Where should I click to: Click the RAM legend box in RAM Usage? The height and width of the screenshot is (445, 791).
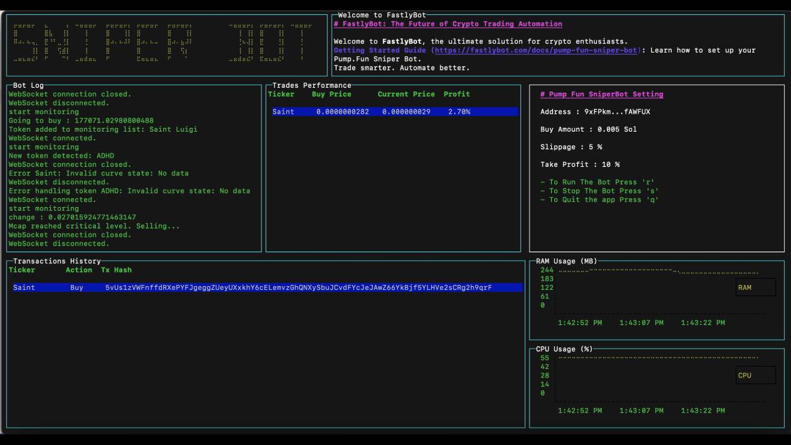point(755,287)
